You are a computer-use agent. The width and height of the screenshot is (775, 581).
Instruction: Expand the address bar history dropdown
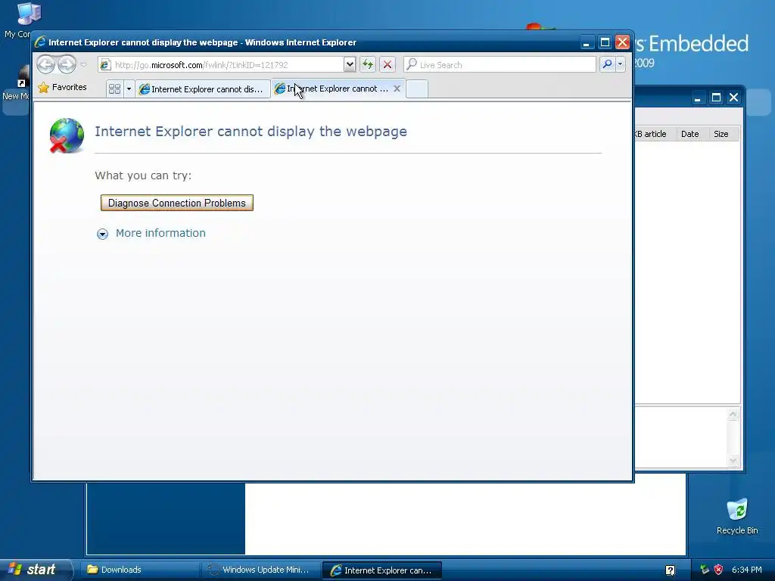tap(350, 65)
